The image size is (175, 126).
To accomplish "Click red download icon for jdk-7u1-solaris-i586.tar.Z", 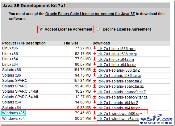I will [94, 70].
